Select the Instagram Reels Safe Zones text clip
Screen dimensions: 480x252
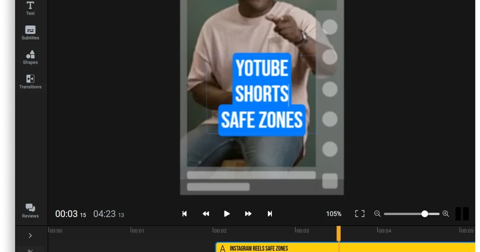(x=346, y=248)
